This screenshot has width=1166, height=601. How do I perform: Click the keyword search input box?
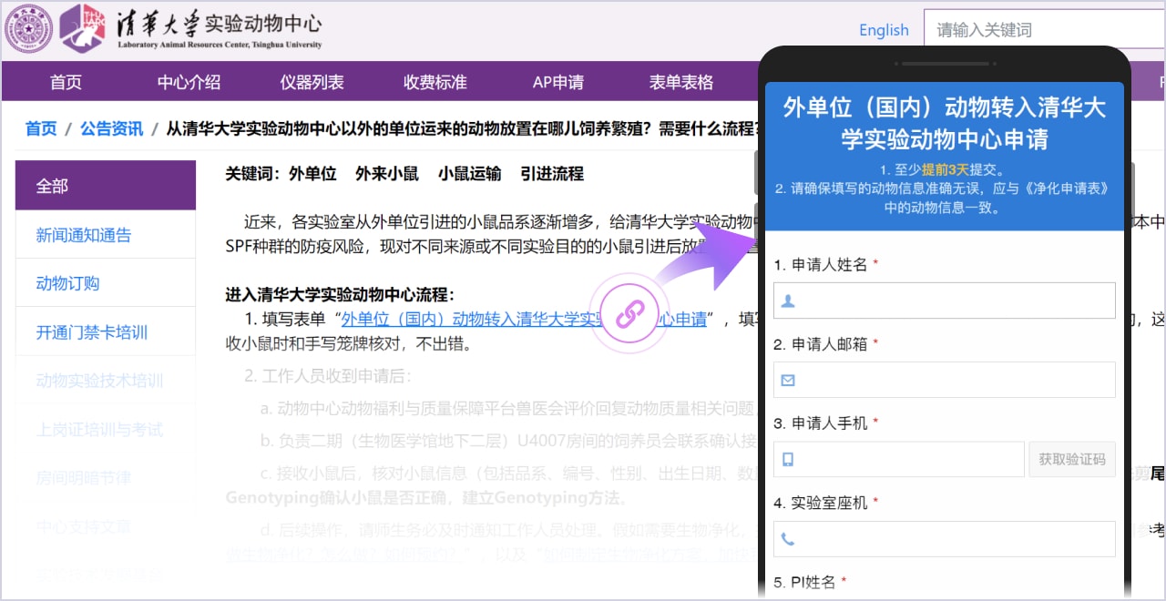click(x=1038, y=30)
